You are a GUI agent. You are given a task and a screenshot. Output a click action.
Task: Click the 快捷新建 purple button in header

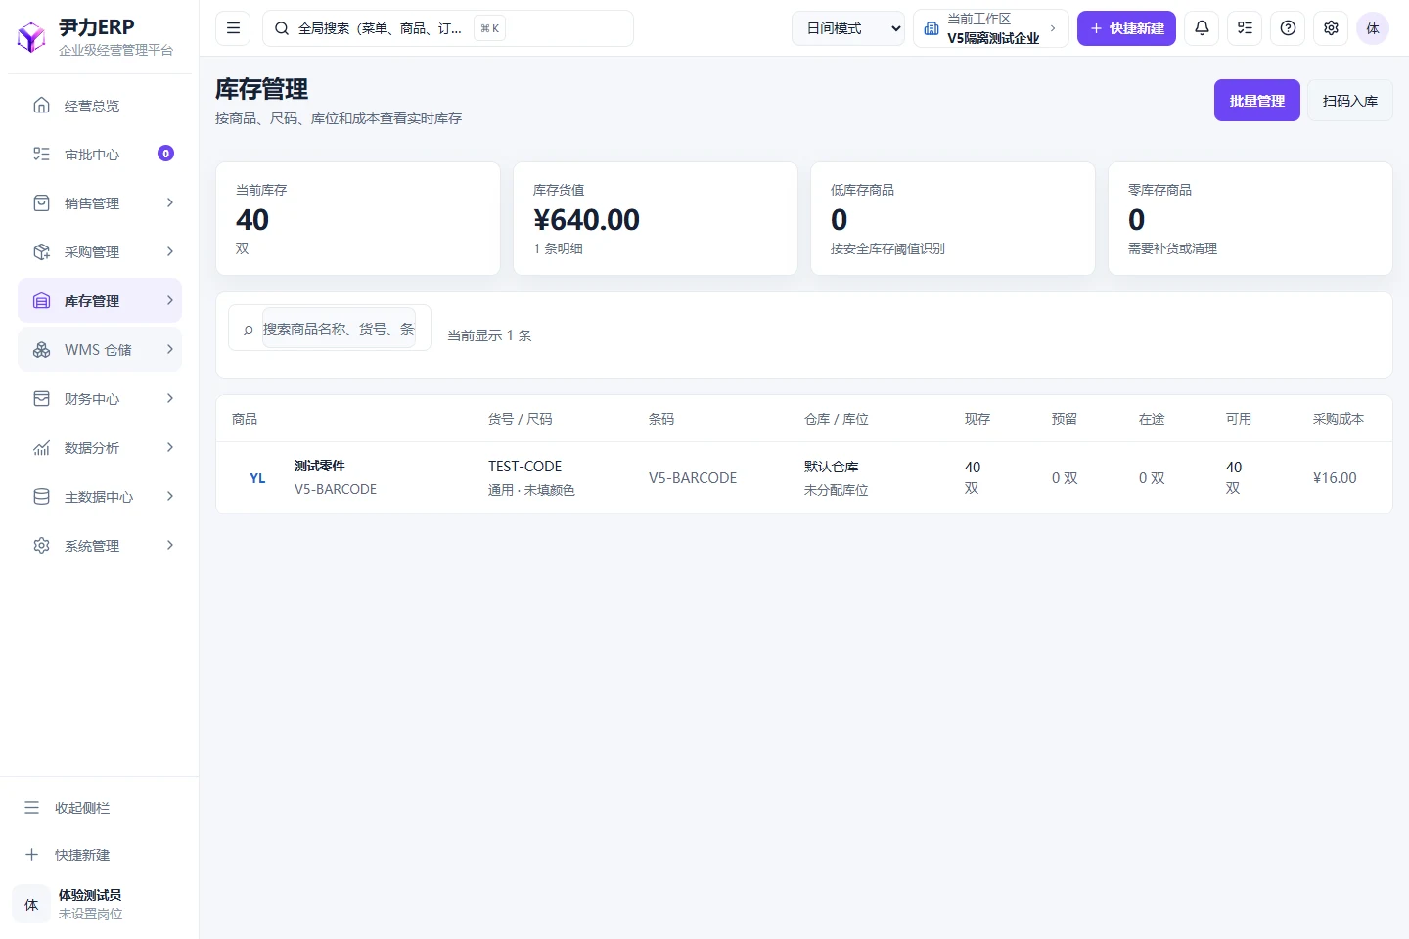click(1126, 28)
